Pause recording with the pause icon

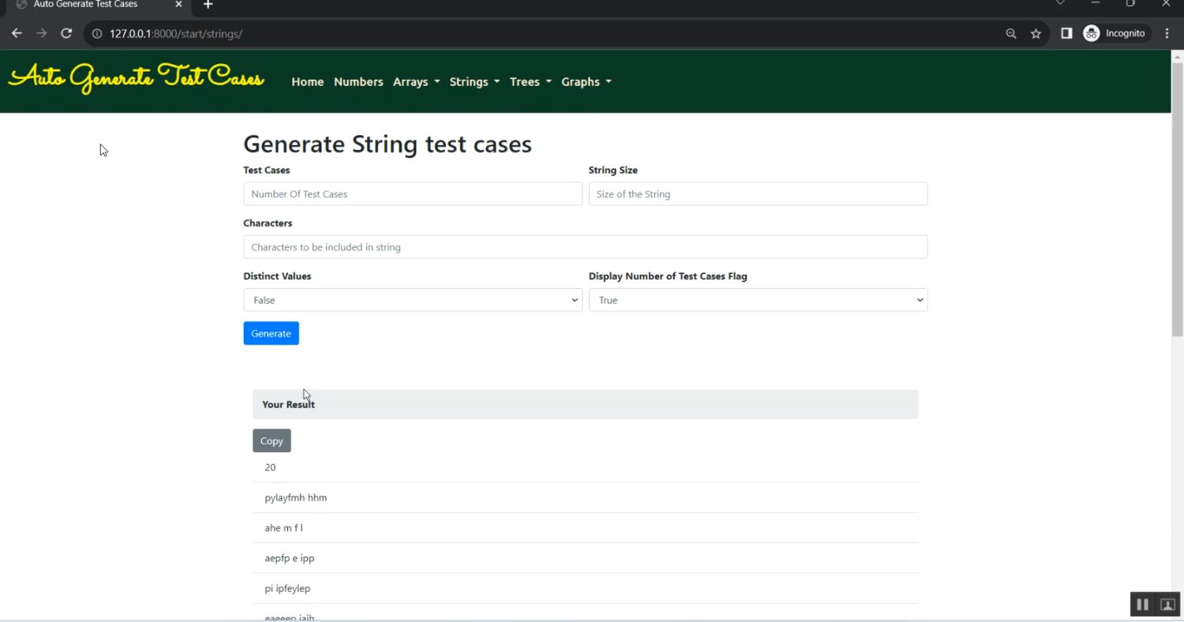[1142, 605]
